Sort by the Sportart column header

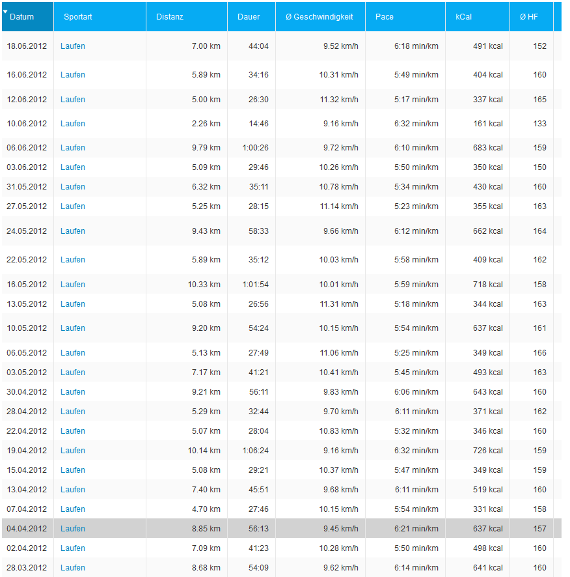pos(77,16)
